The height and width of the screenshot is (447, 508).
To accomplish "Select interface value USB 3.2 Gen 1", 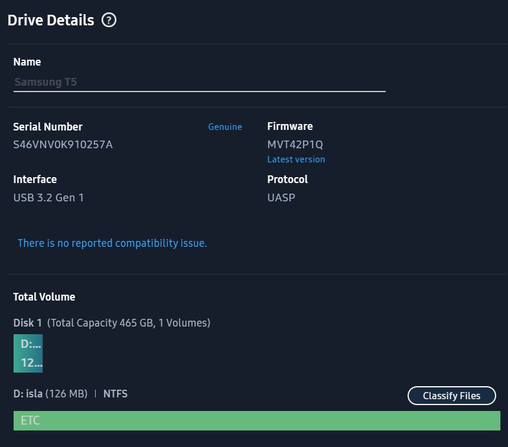I will (x=48, y=198).
